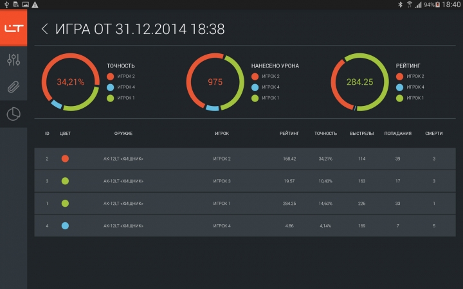Sort by РЕЙТИНГ column header in table
This screenshot has height=289, width=463.
click(x=289, y=134)
